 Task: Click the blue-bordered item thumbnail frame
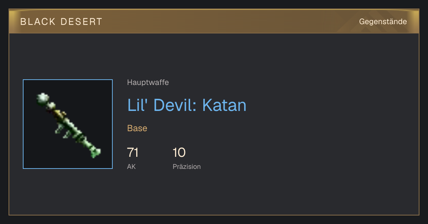[x=68, y=124]
